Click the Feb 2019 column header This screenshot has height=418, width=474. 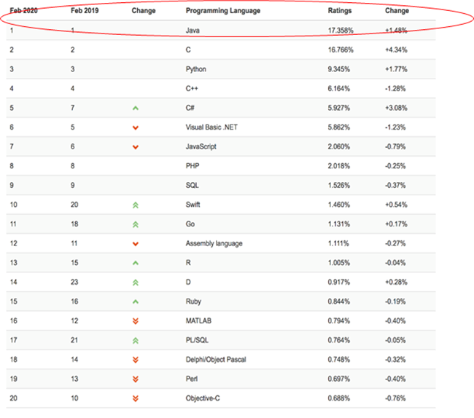[x=84, y=11]
